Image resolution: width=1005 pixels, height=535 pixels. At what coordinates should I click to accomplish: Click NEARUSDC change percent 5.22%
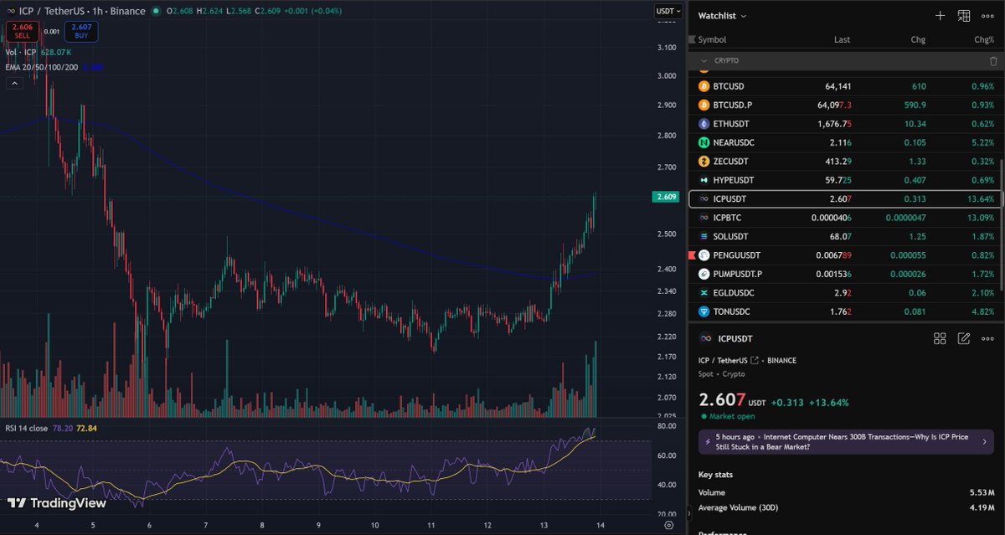tap(985, 142)
